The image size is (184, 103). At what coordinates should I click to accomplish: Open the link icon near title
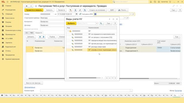pyautogui.click(x=173, y=6)
